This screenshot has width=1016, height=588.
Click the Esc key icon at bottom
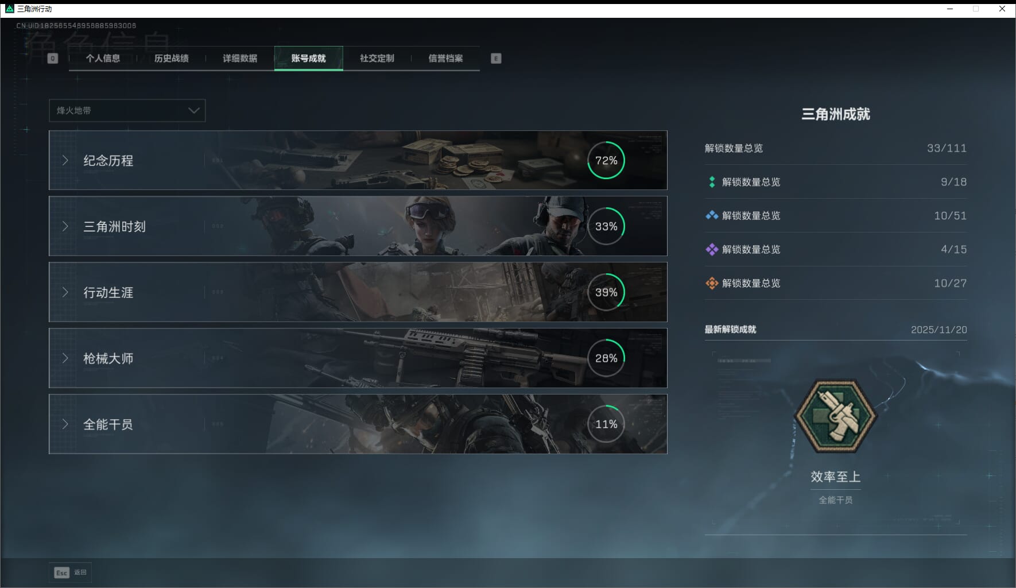pos(61,572)
